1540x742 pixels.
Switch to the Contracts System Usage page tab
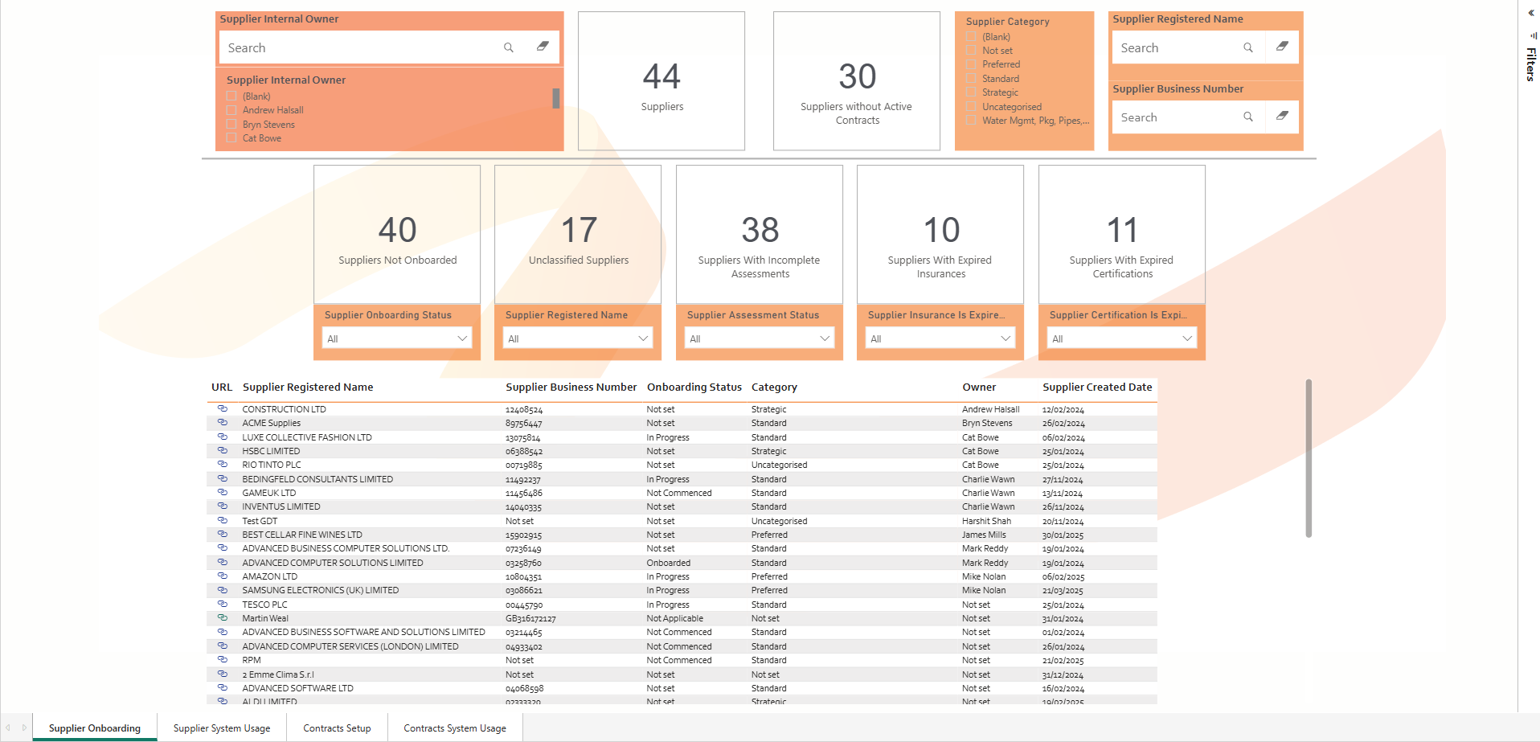coord(455,728)
